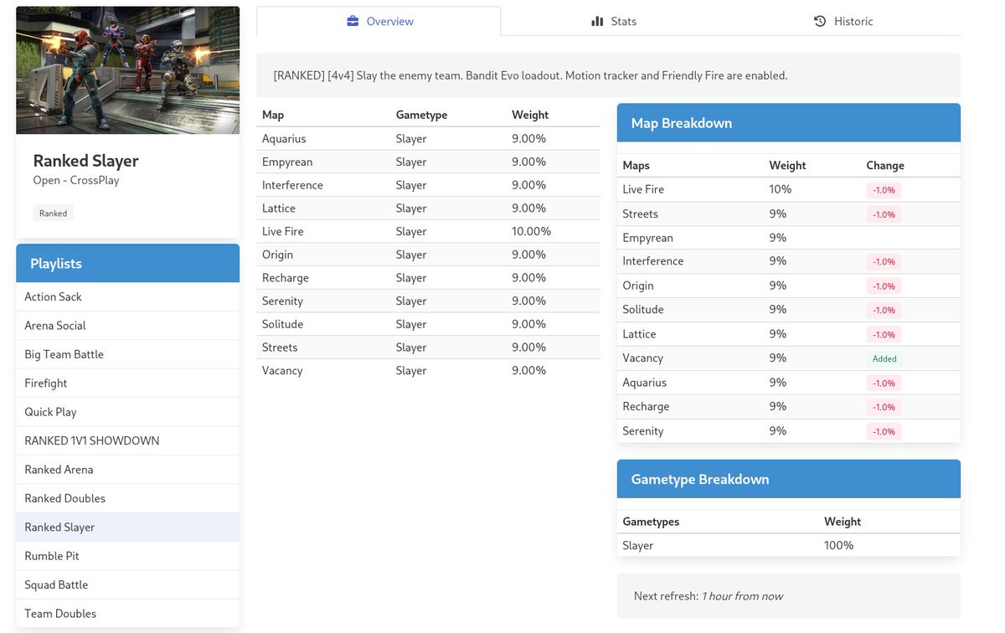Click the Gametype Breakdown panel header
This screenshot has width=1005, height=633.
[789, 479]
